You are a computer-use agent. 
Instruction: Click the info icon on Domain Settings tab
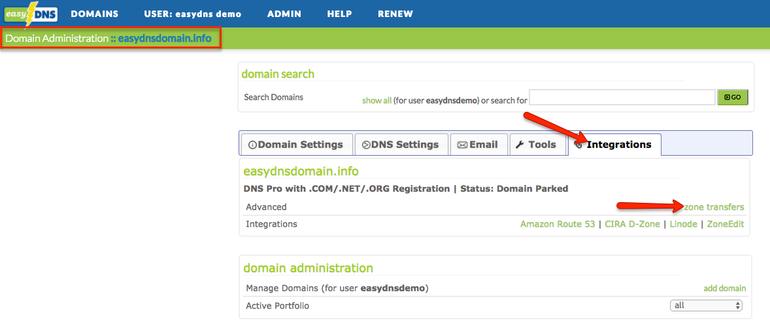pyautogui.click(x=253, y=145)
